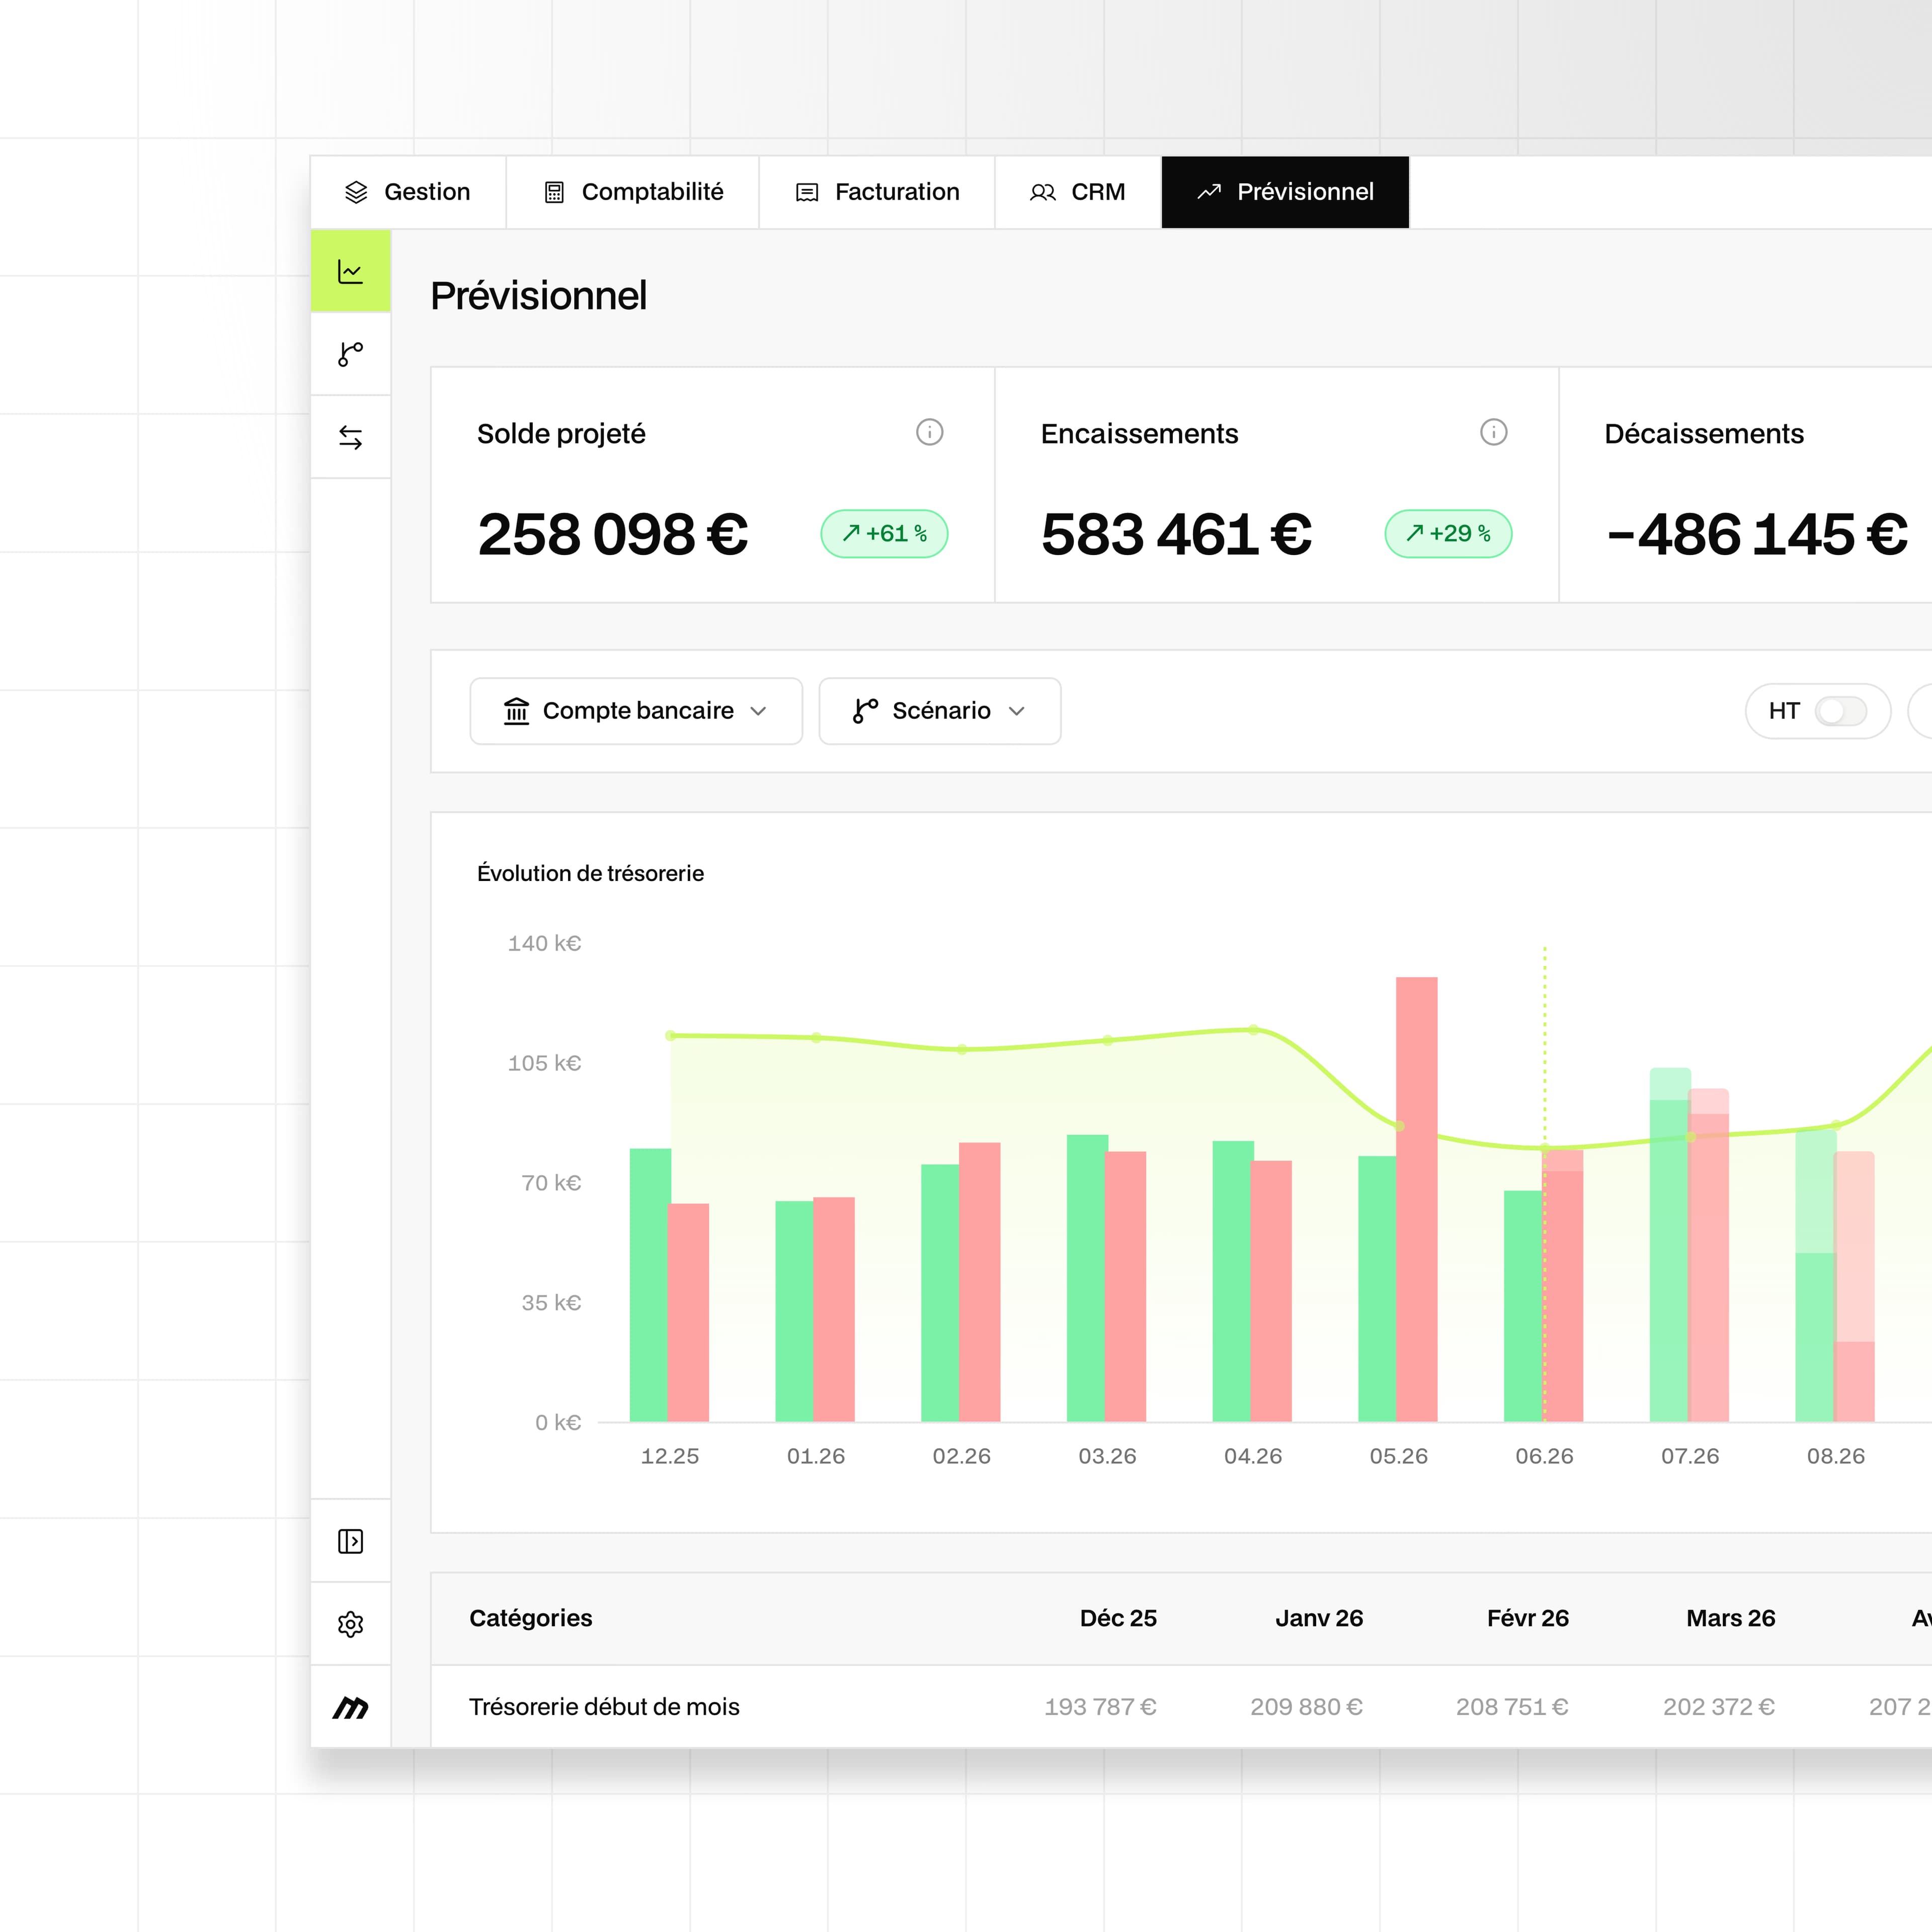Switch to the Facturation tab
1932x1932 pixels.
click(877, 192)
